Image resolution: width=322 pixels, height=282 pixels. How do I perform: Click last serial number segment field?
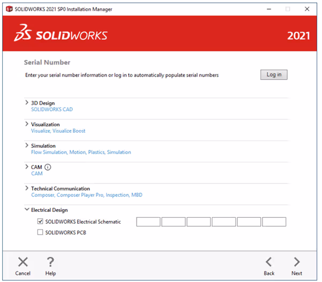pos(274,222)
